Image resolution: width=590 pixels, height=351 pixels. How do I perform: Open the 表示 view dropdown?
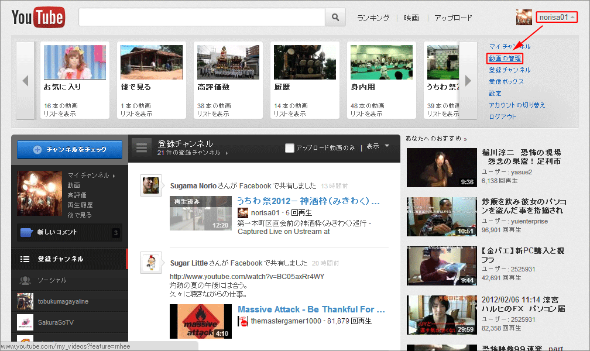tap(378, 146)
